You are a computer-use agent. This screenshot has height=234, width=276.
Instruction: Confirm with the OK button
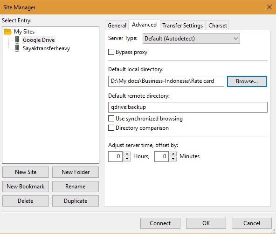coord(206,223)
